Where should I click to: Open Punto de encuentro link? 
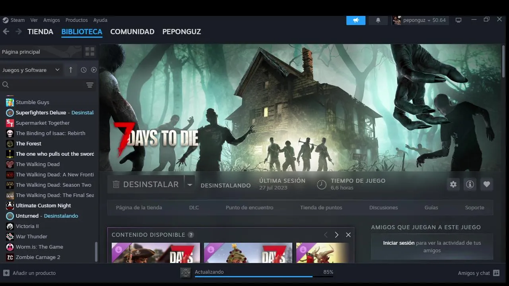pyautogui.click(x=249, y=207)
